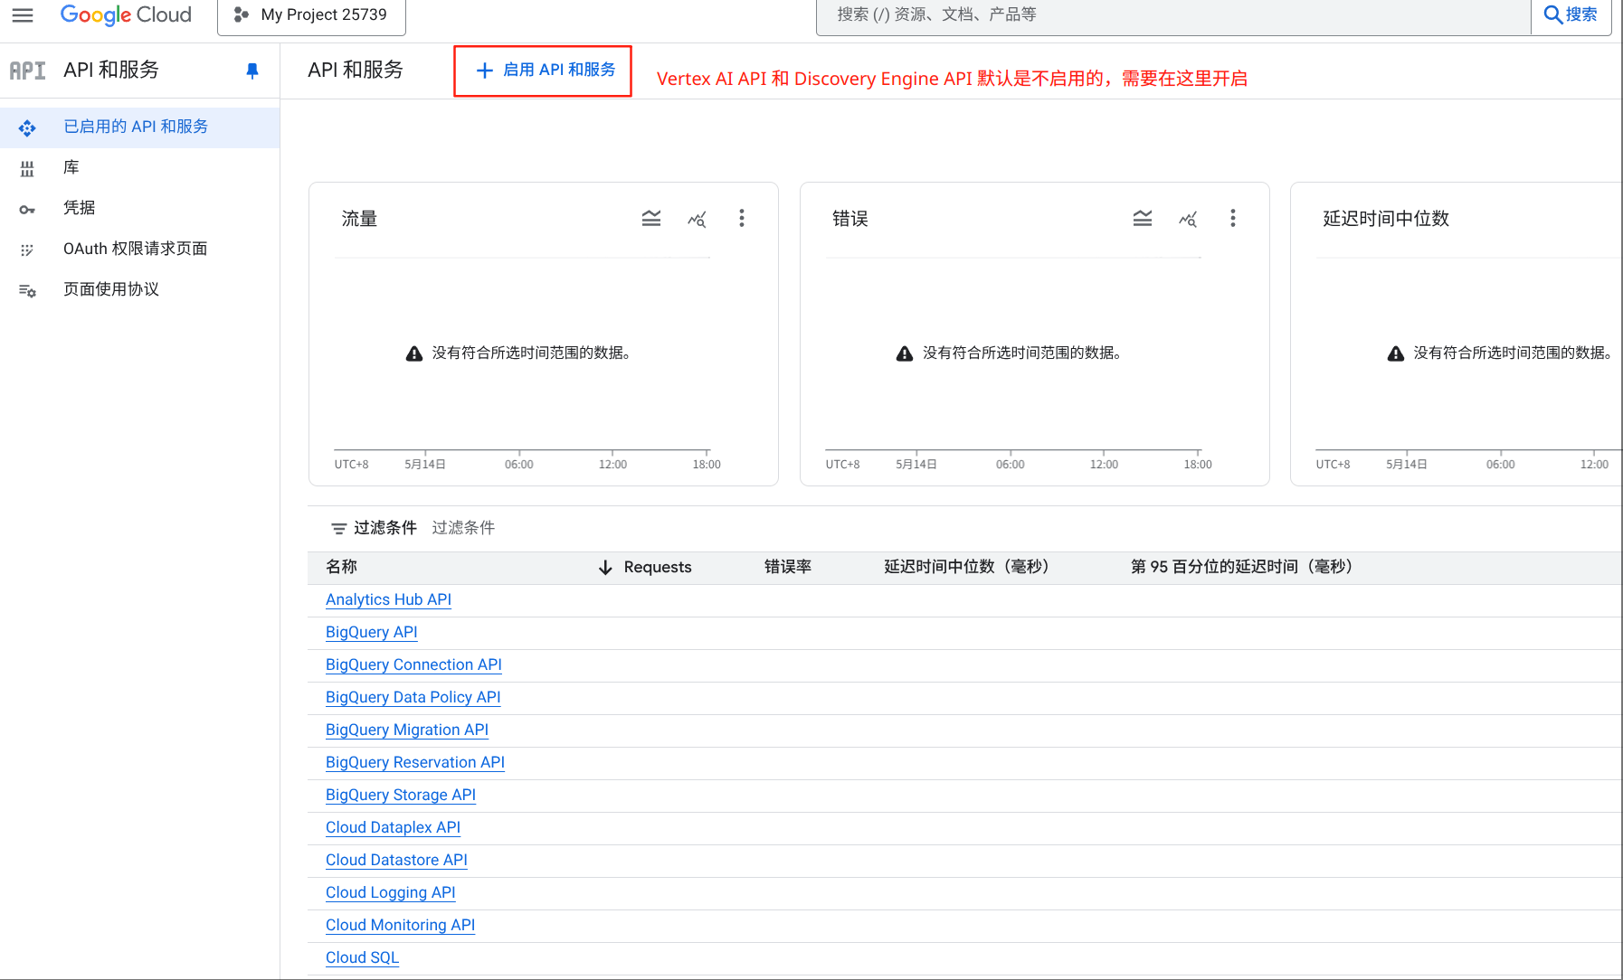Open BigQuery Storage API link

click(x=401, y=795)
